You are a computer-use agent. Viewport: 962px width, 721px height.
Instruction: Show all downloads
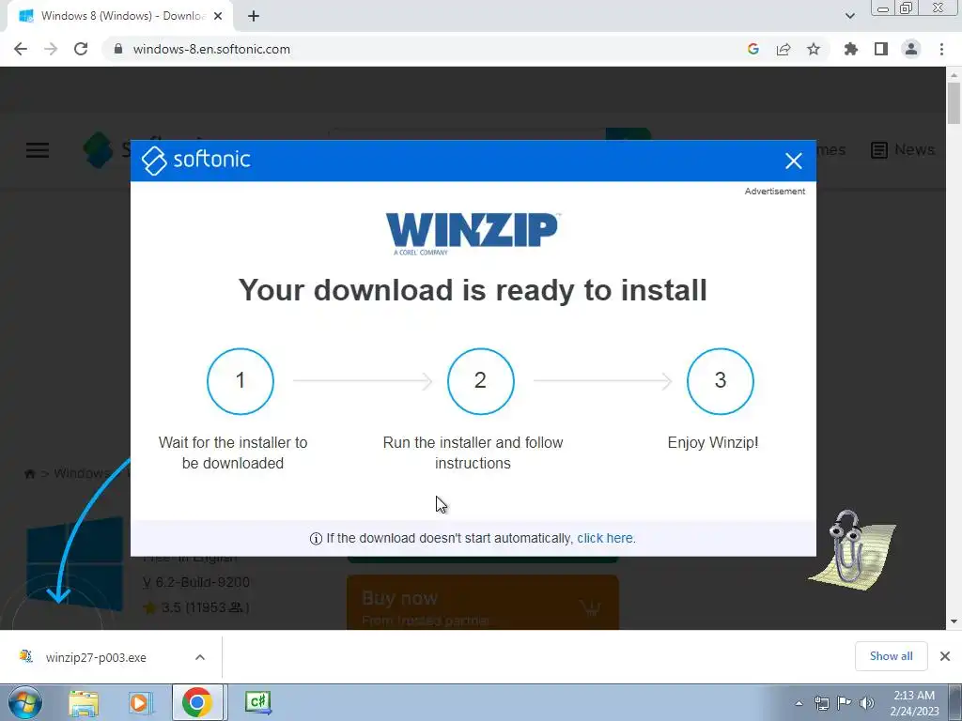[891, 656]
